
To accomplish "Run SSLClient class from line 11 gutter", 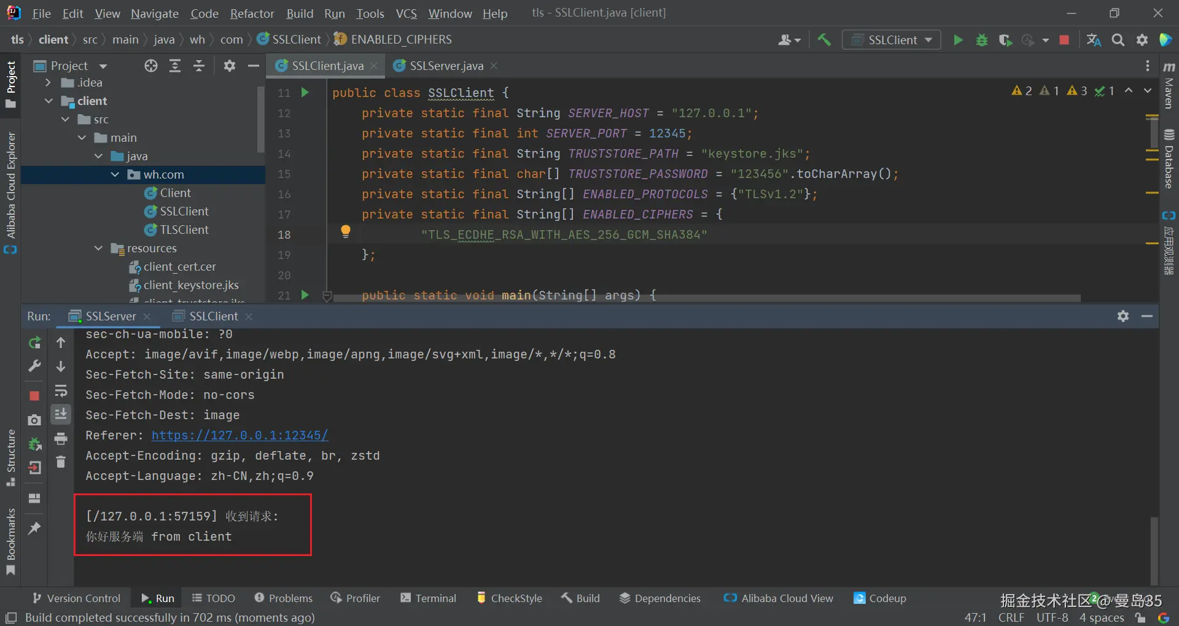I will click(305, 93).
